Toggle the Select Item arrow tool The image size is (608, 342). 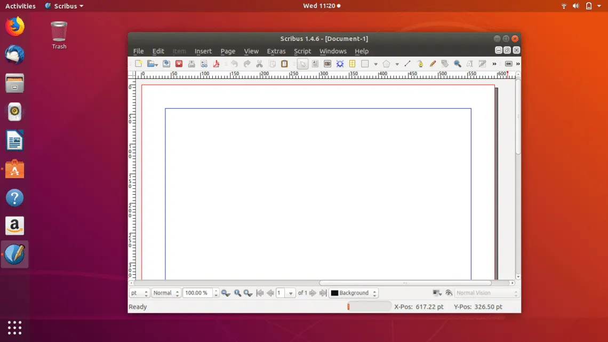(302, 64)
